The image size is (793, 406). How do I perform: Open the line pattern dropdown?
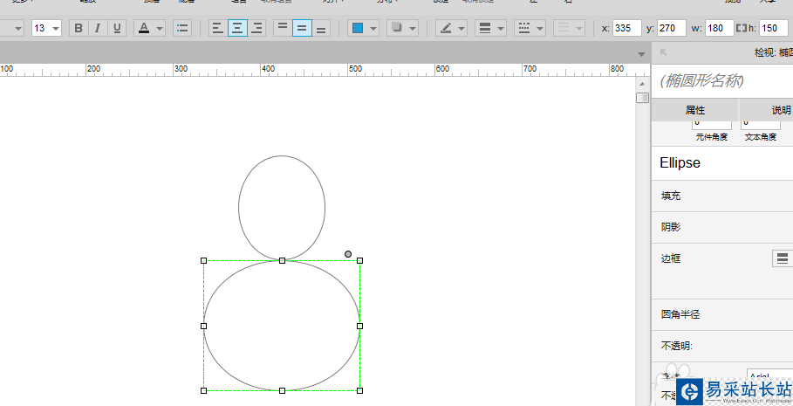[541, 28]
